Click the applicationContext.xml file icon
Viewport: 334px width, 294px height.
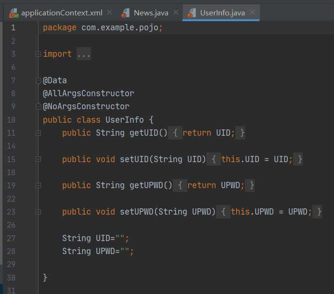click(x=13, y=13)
